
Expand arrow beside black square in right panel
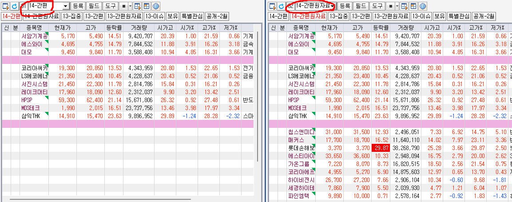(x=397, y=6)
